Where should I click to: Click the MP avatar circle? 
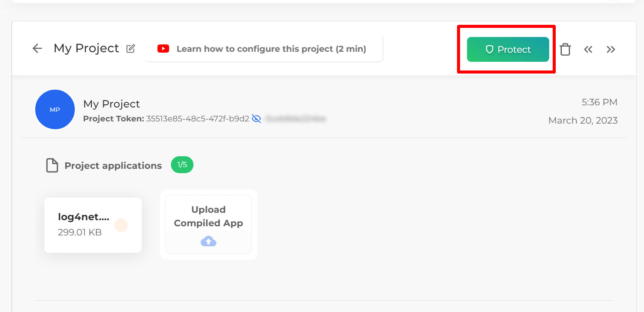[55, 109]
